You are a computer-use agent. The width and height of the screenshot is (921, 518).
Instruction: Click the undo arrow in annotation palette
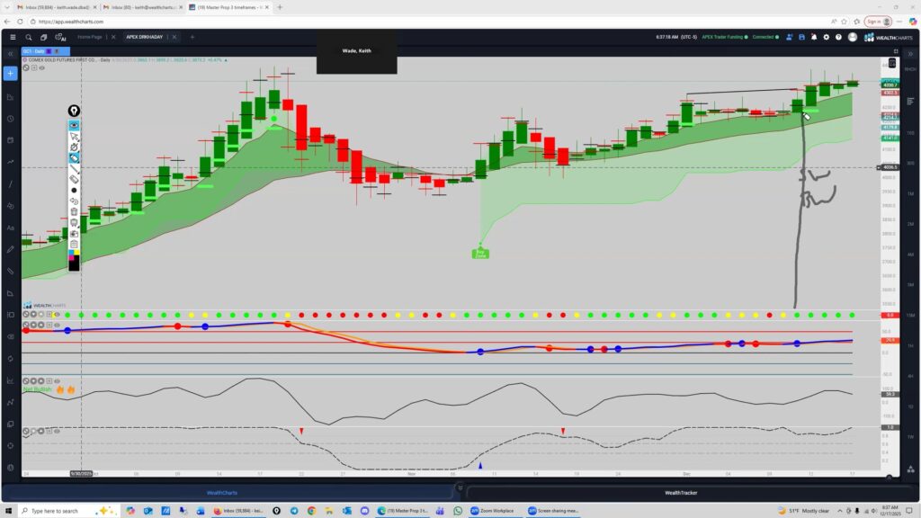point(74,201)
